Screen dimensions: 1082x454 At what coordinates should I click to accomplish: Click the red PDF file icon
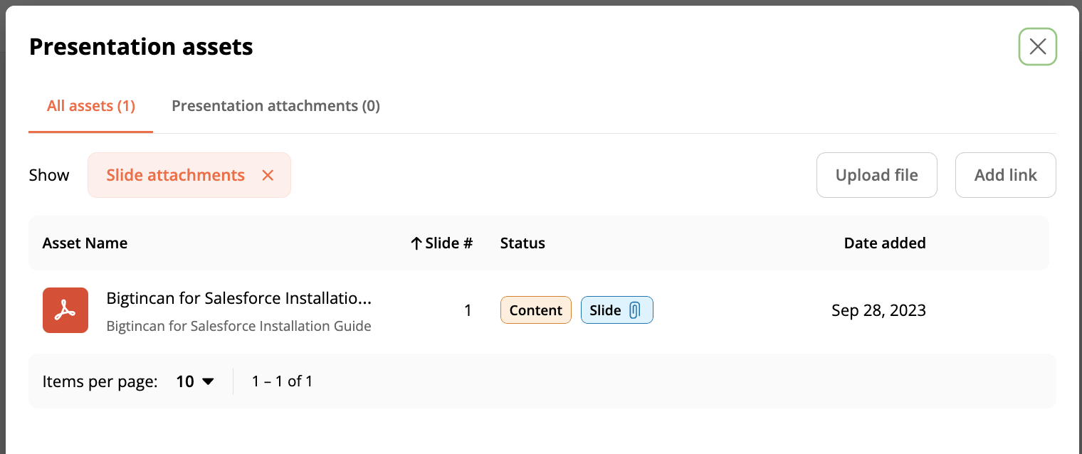point(65,310)
